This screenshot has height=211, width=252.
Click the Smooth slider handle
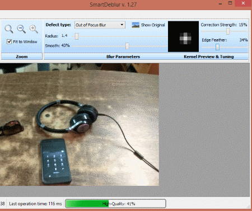click(127, 46)
